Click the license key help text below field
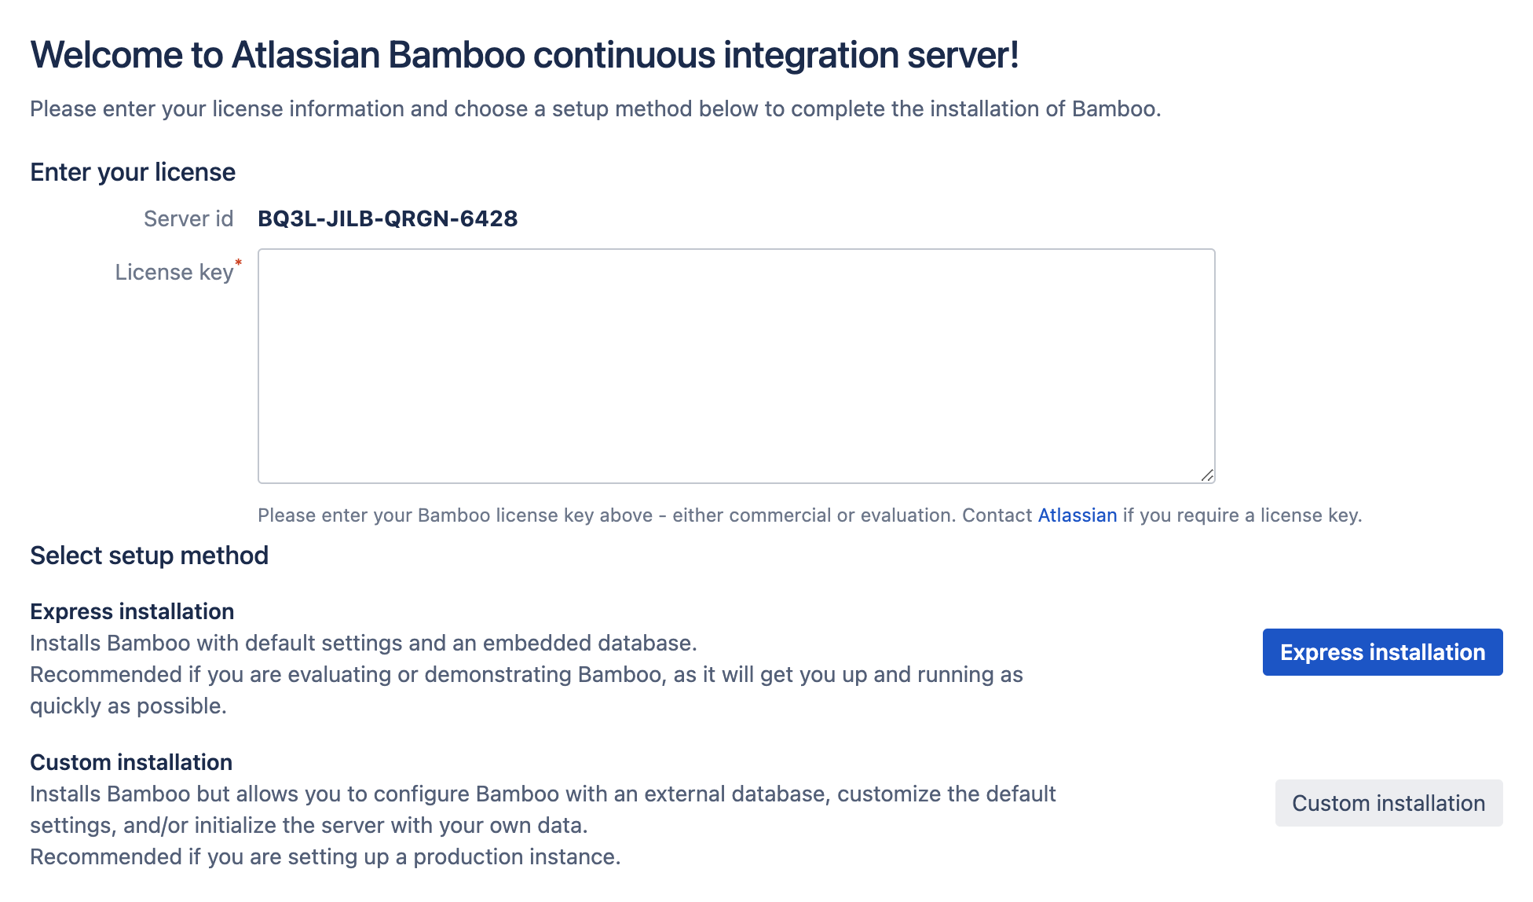1533x902 pixels. [810, 515]
